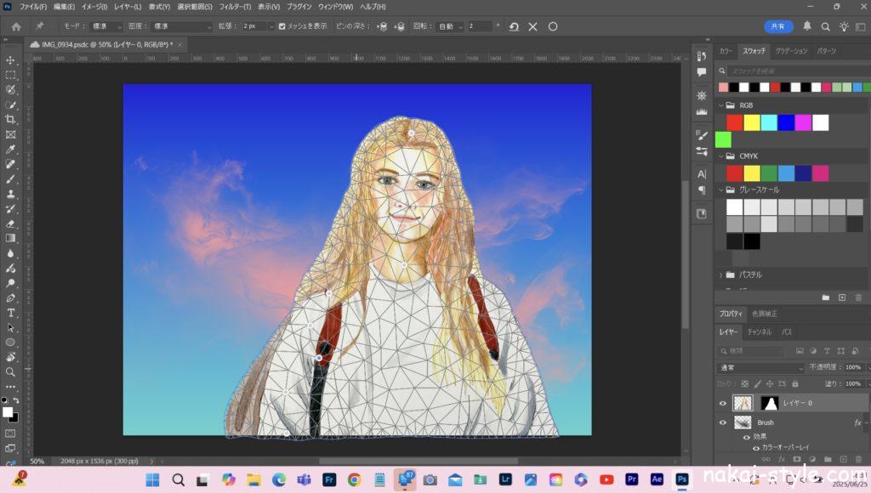Toggle the メッシュを表示 checkbox

pos(282,26)
